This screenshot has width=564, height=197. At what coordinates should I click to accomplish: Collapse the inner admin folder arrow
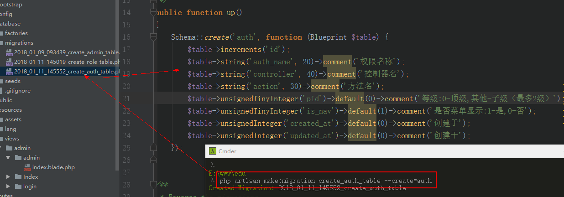pyautogui.click(x=8, y=158)
